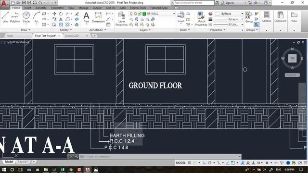
Task: Click the viewport controls label [-][Top][2D Wireframe]
Action: 15,42
